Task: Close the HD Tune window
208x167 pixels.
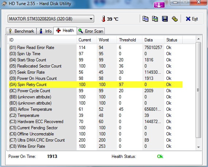Action: click(x=199, y=2)
